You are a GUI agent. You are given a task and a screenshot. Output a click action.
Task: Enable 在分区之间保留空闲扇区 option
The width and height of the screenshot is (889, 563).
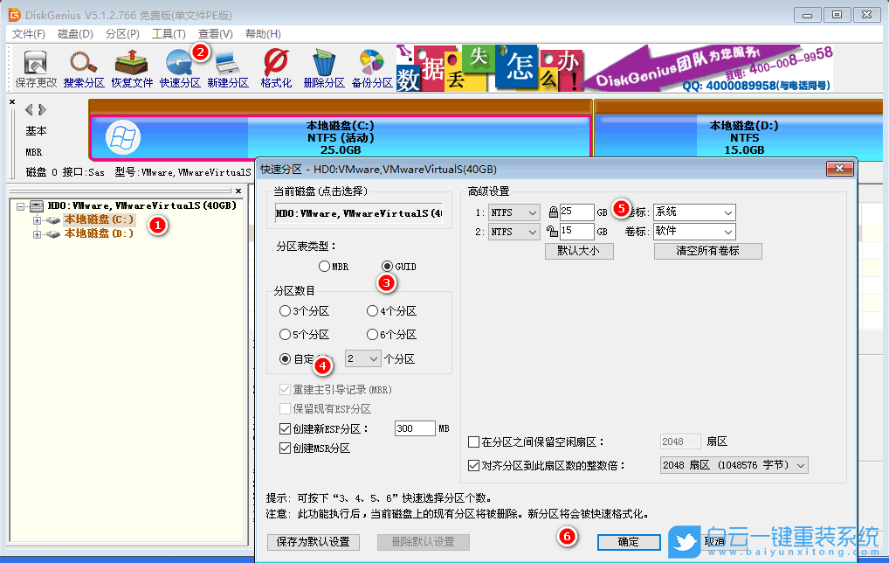click(473, 441)
